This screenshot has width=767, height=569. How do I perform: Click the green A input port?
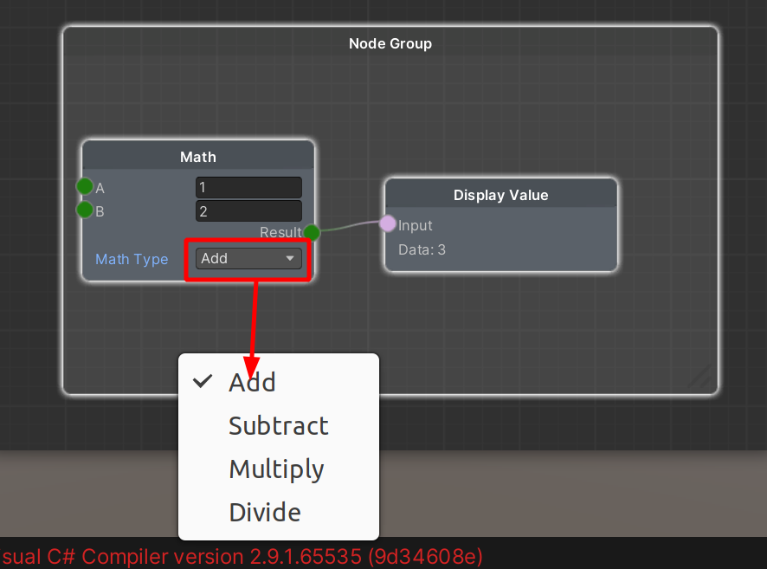click(x=85, y=187)
